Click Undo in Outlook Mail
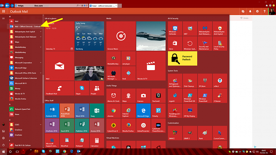The height and width of the screenshot is (155, 276). click(244, 18)
